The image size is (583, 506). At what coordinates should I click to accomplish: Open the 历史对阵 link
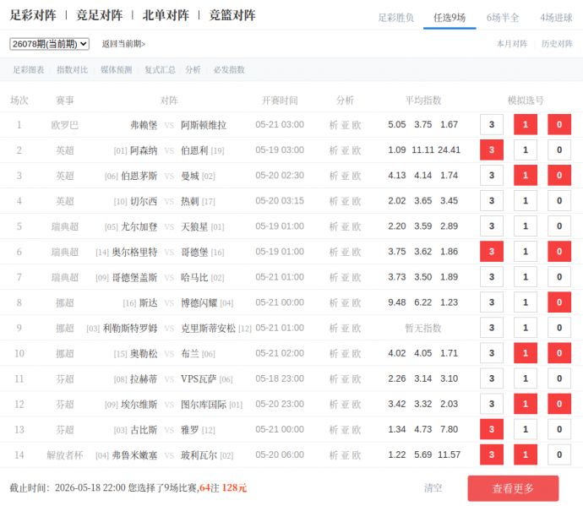[x=557, y=44]
